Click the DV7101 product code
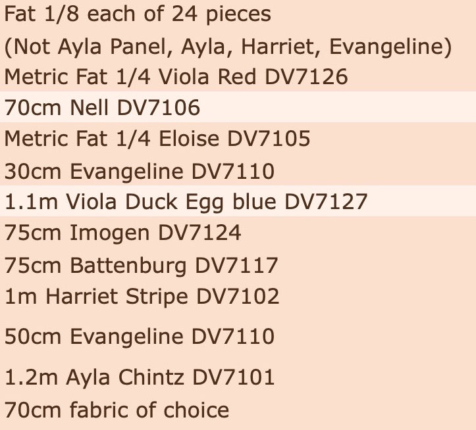Image resolution: width=476 pixels, height=430 pixels. click(x=234, y=377)
